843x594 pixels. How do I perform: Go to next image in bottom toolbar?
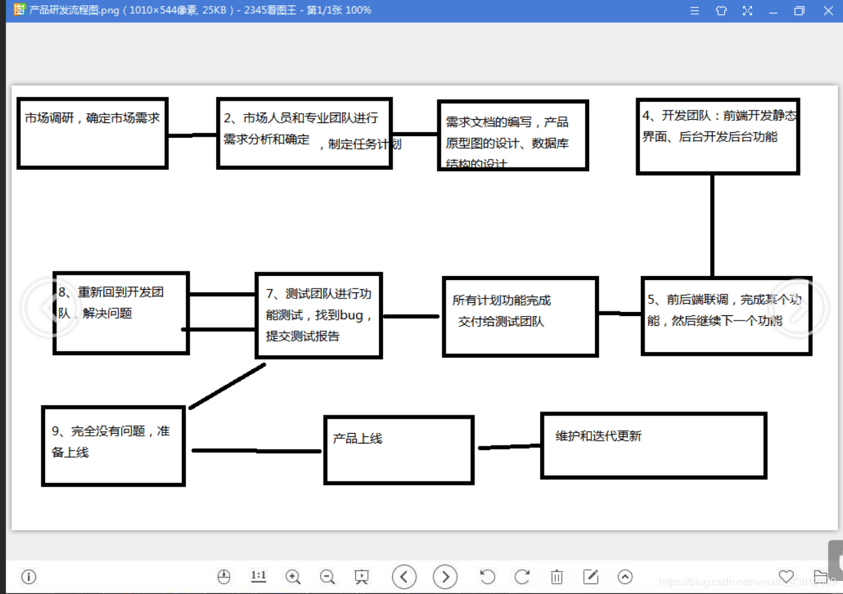pos(446,576)
